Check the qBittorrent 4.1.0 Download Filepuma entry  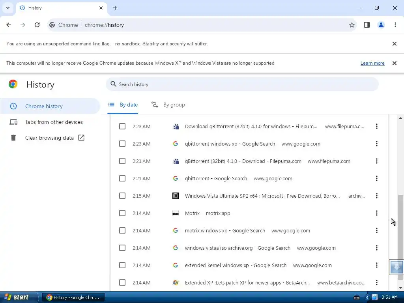[x=122, y=161]
